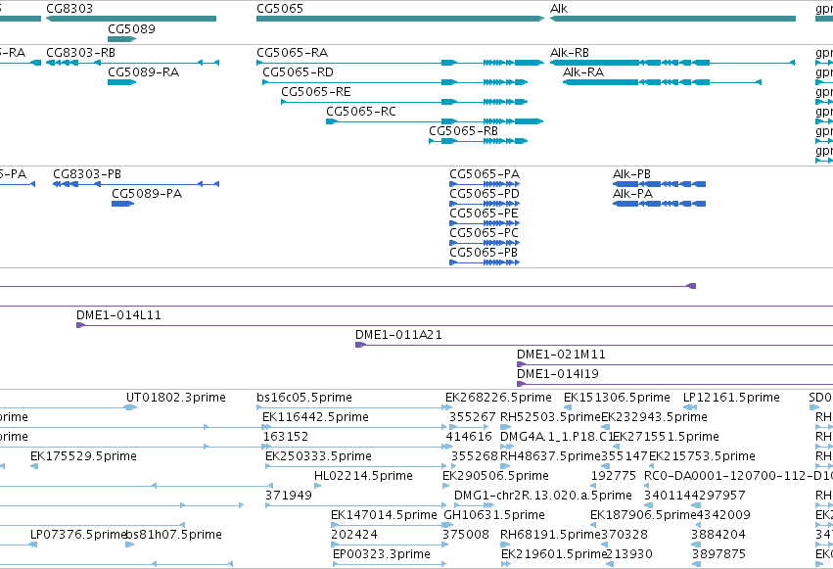Click the CG5089 gene feature
833x569 pixels.
tap(121, 39)
